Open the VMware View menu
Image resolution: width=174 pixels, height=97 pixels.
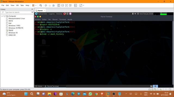tap(13, 5)
